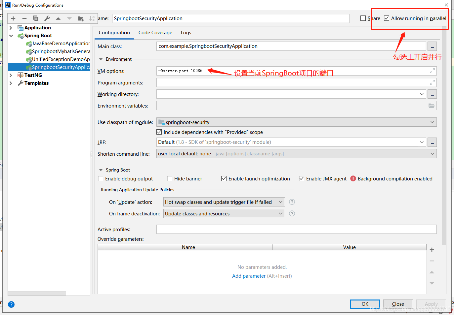The image size is (454, 315).
Task: Switch to the Code Coverage tab
Action: pyautogui.click(x=155, y=33)
